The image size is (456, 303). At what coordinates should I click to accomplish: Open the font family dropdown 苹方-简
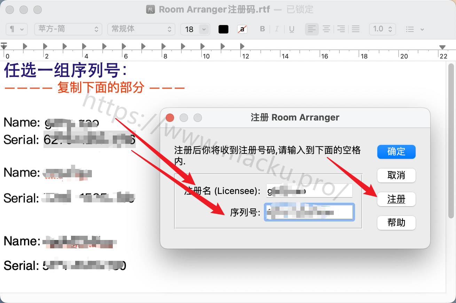(68, 29)
